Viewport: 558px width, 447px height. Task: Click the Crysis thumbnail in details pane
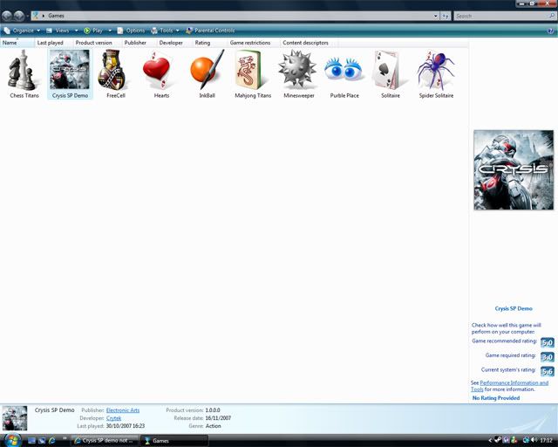[x=15, y=418]
